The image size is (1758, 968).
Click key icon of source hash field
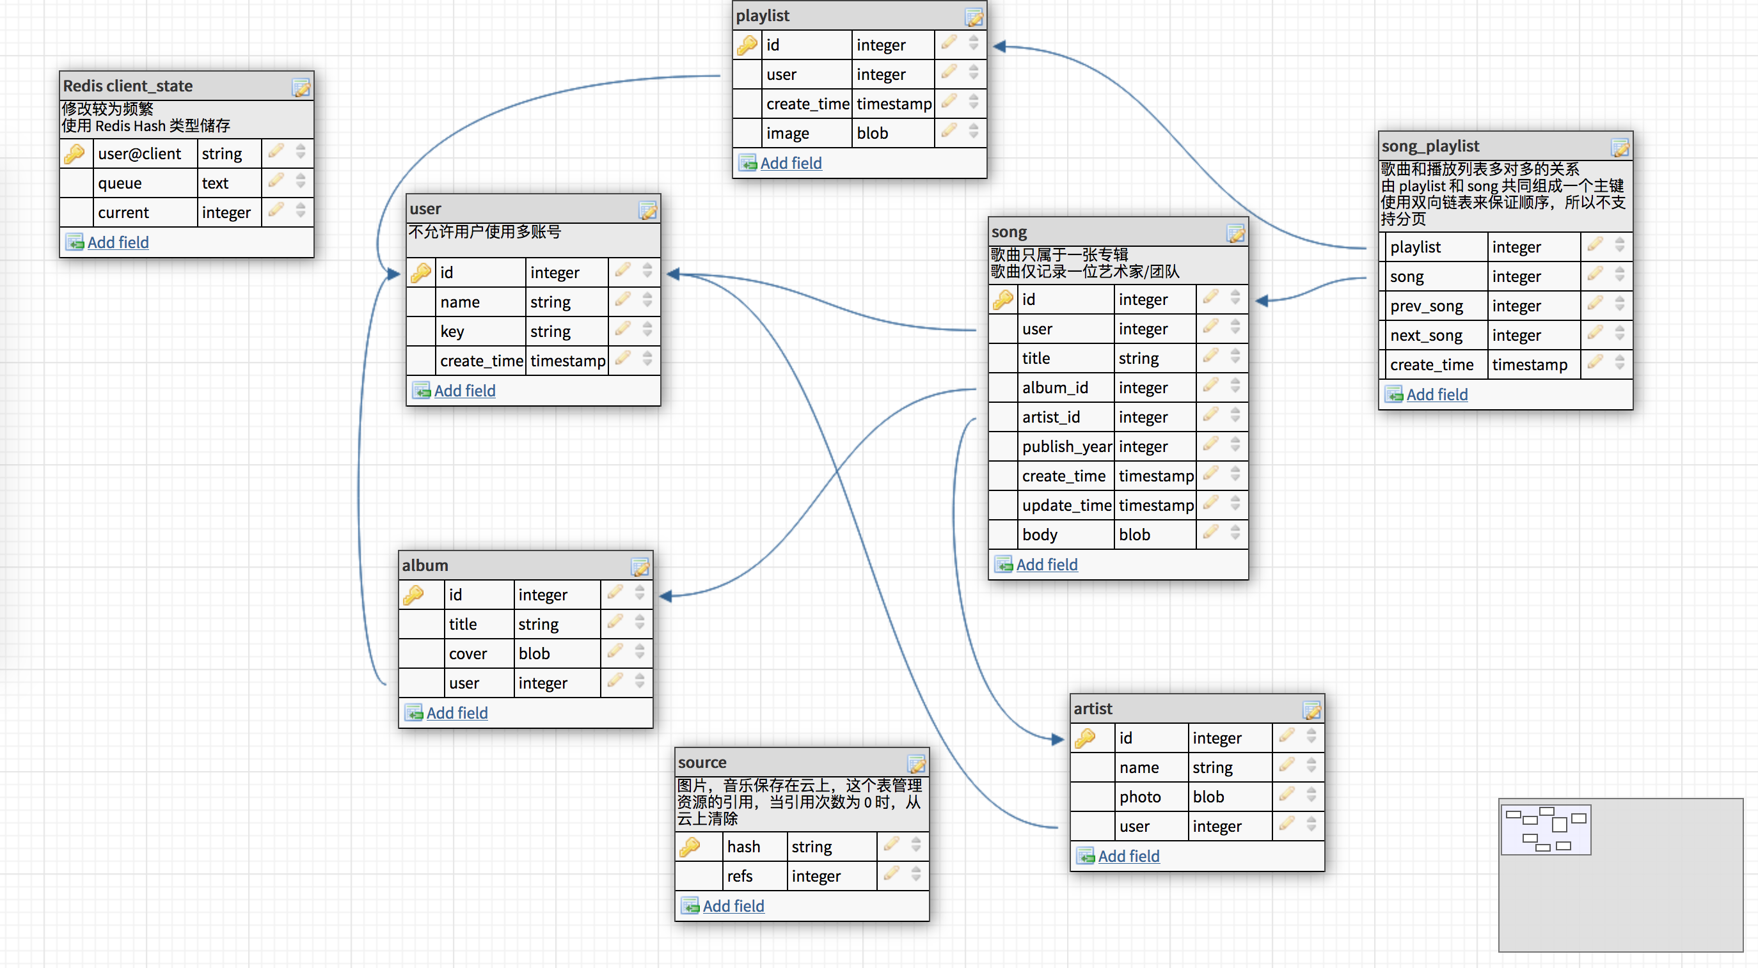click(690, 847)
